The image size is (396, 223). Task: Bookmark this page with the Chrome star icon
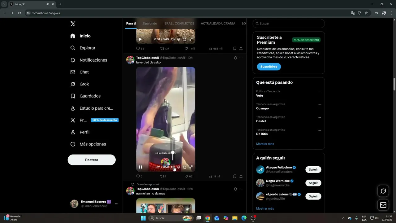(x=366, y=13)
